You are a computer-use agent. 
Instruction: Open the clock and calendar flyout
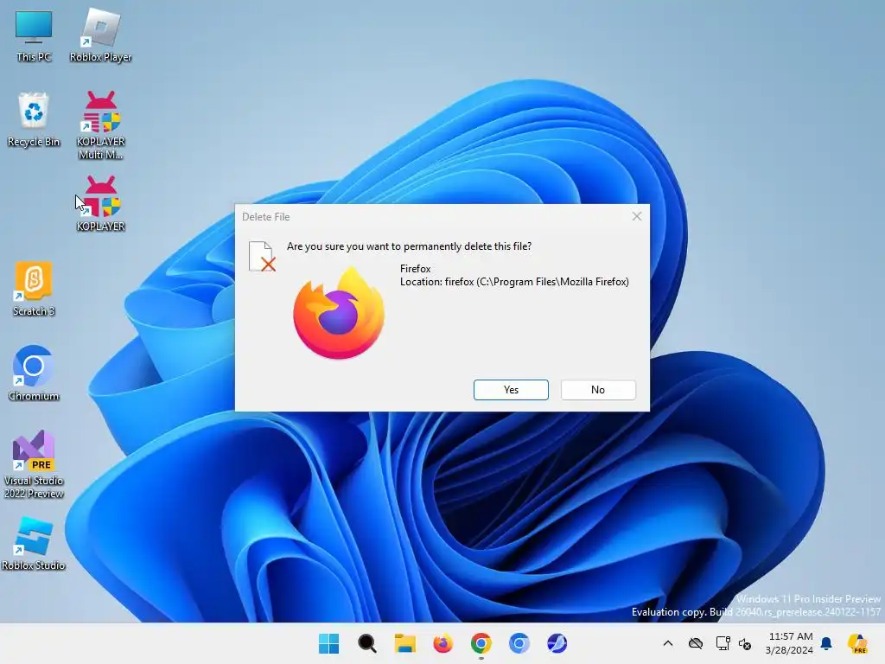(789, 643)
